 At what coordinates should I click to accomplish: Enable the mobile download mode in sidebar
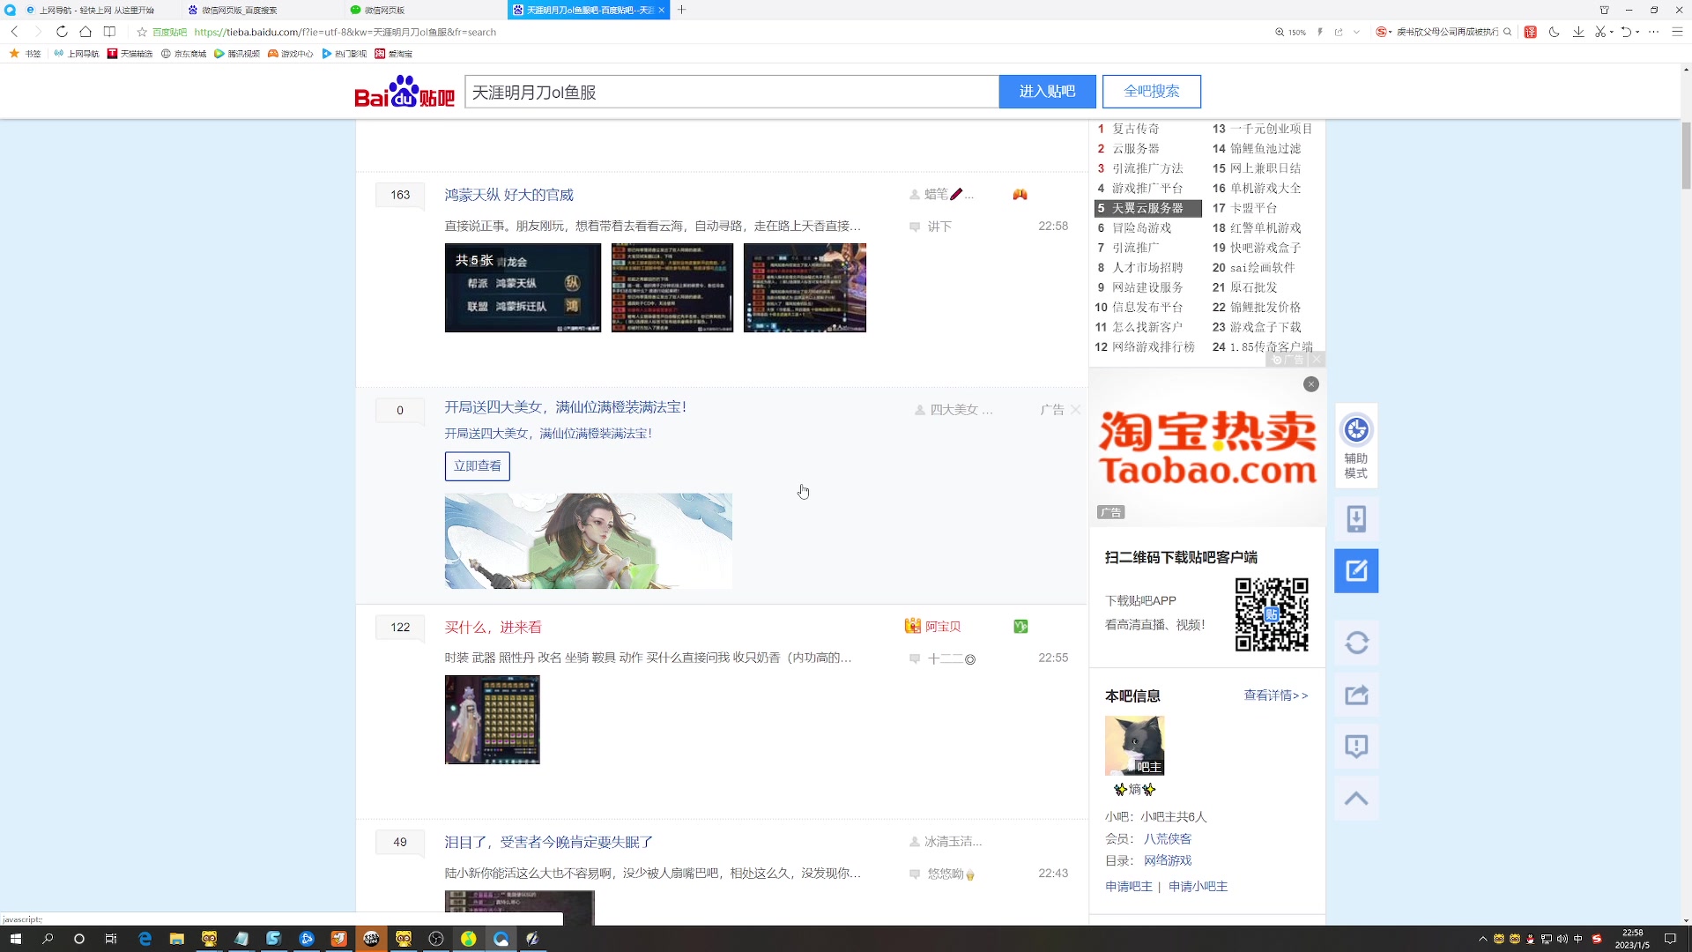(x=1356, y=519)
